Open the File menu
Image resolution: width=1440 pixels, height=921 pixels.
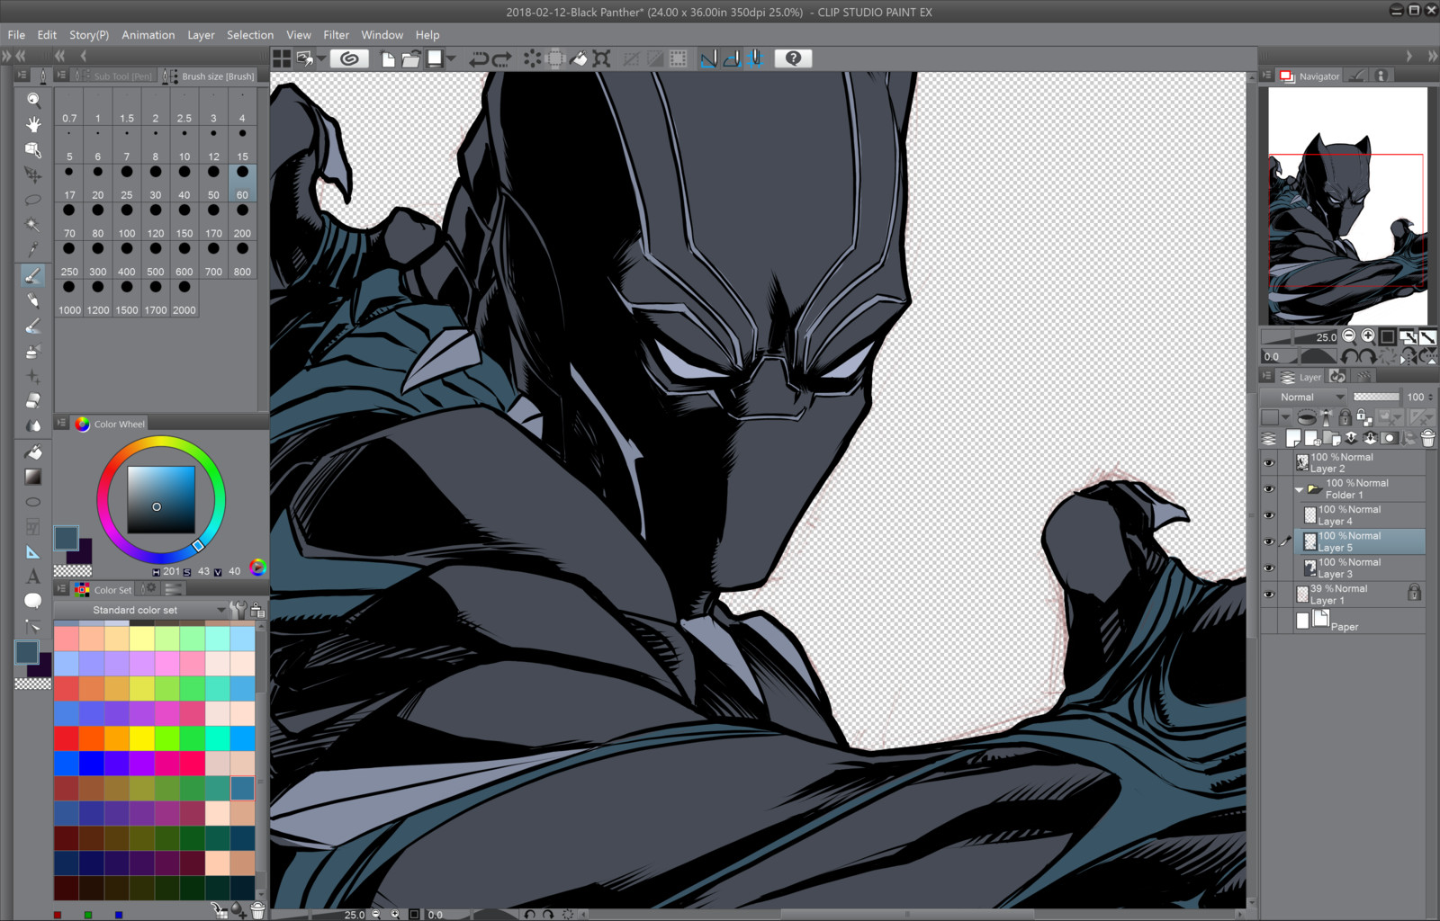pos(16,35)
